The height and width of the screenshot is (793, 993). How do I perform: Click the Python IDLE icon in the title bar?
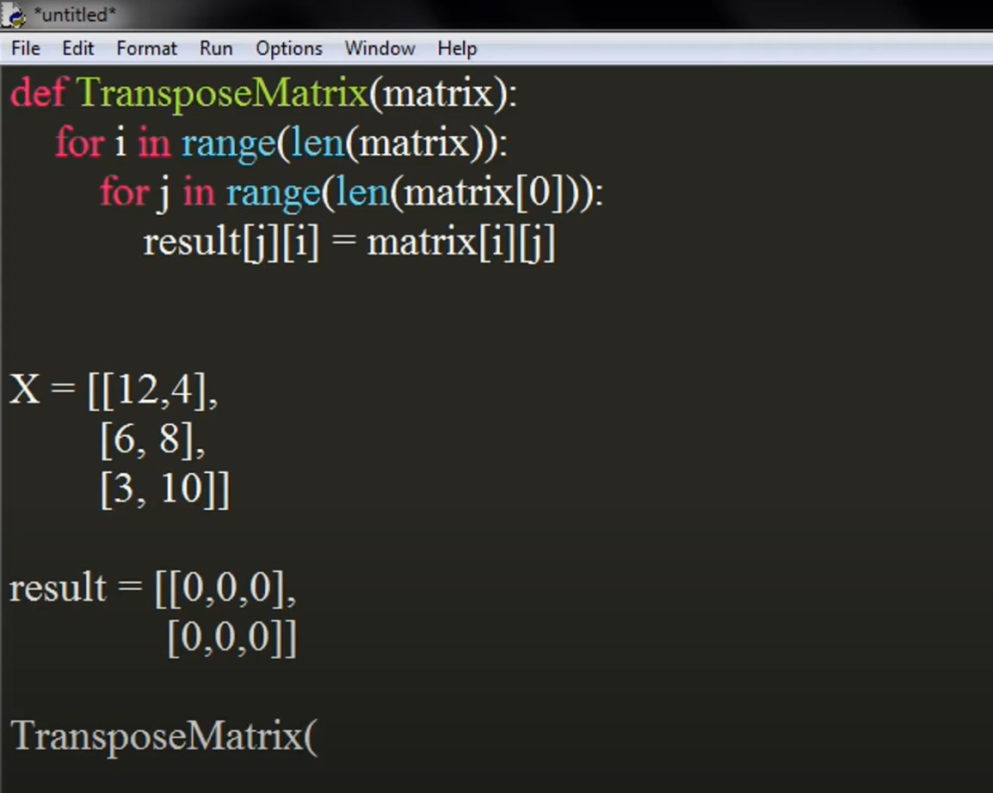pos(12,15)
